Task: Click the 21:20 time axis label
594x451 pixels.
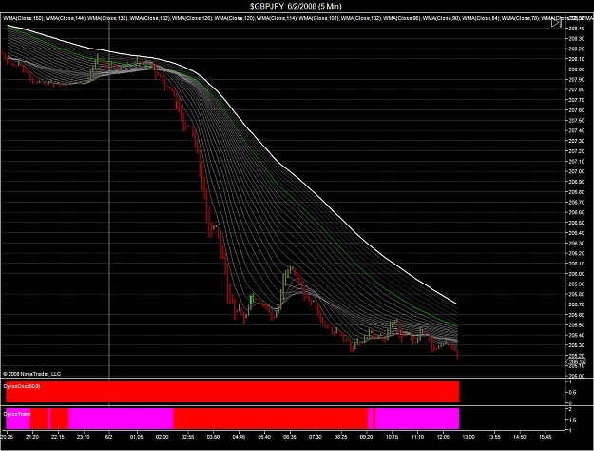Action: tap(32, 437)
